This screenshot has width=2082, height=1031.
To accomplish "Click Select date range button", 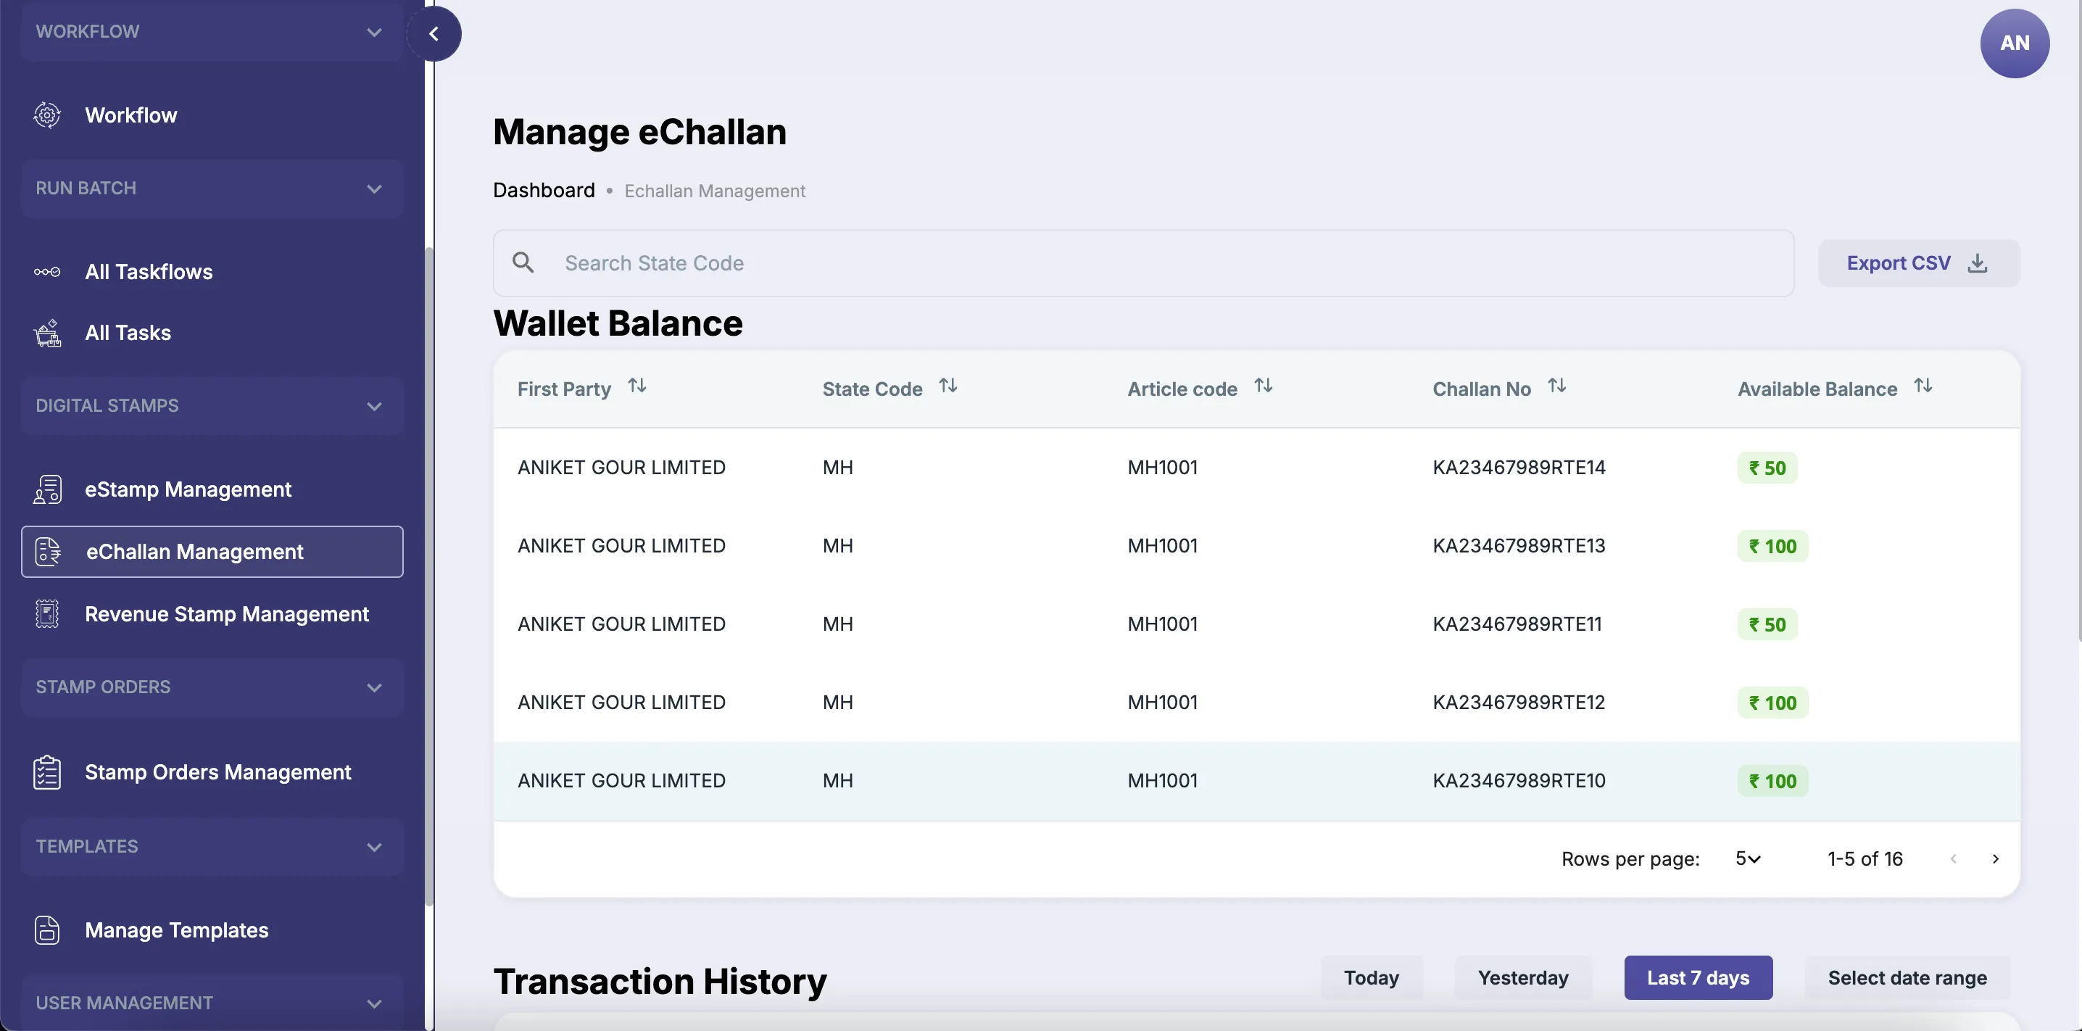I will [x=1907, y=977].
